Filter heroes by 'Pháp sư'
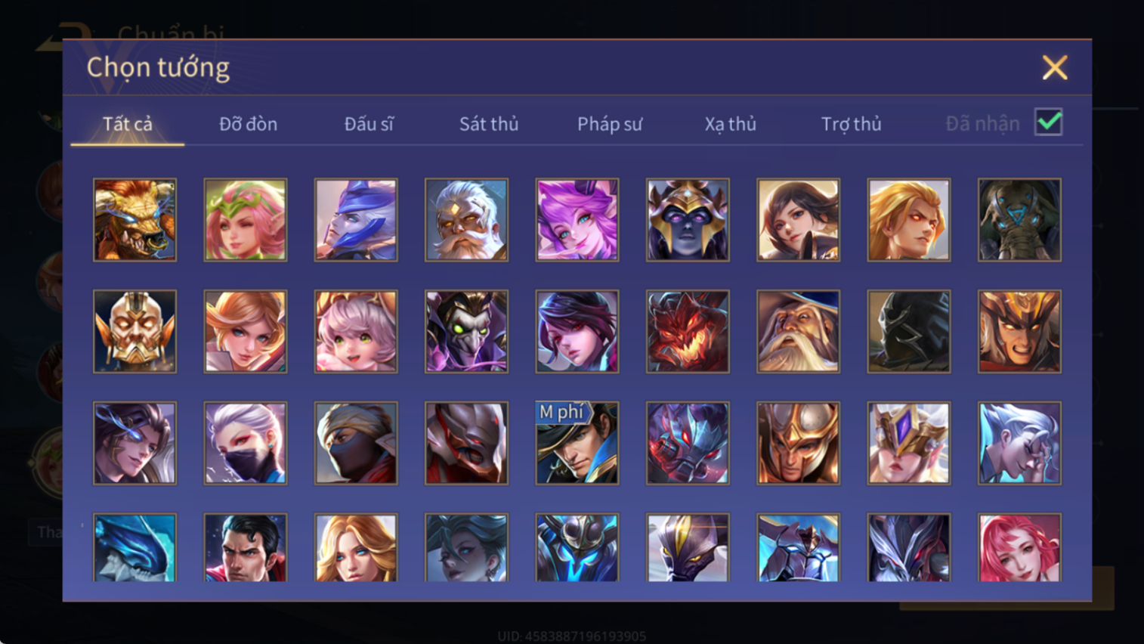Viewport: 1144px width, 644px height. [x=610, y=124]
